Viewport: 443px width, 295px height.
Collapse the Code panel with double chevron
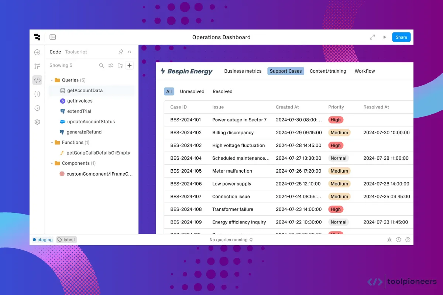pos(130,52)
